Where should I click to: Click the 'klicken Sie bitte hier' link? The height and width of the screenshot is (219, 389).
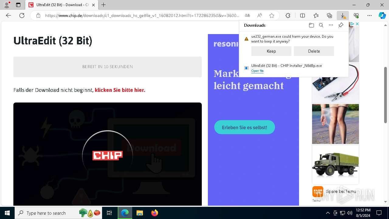(120, 90)
